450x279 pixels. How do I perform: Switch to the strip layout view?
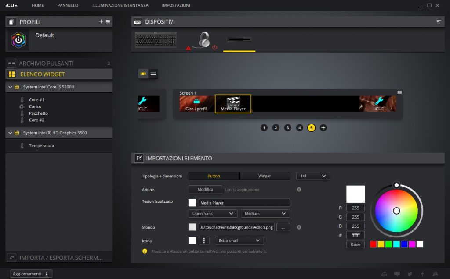tap(143, 74)
